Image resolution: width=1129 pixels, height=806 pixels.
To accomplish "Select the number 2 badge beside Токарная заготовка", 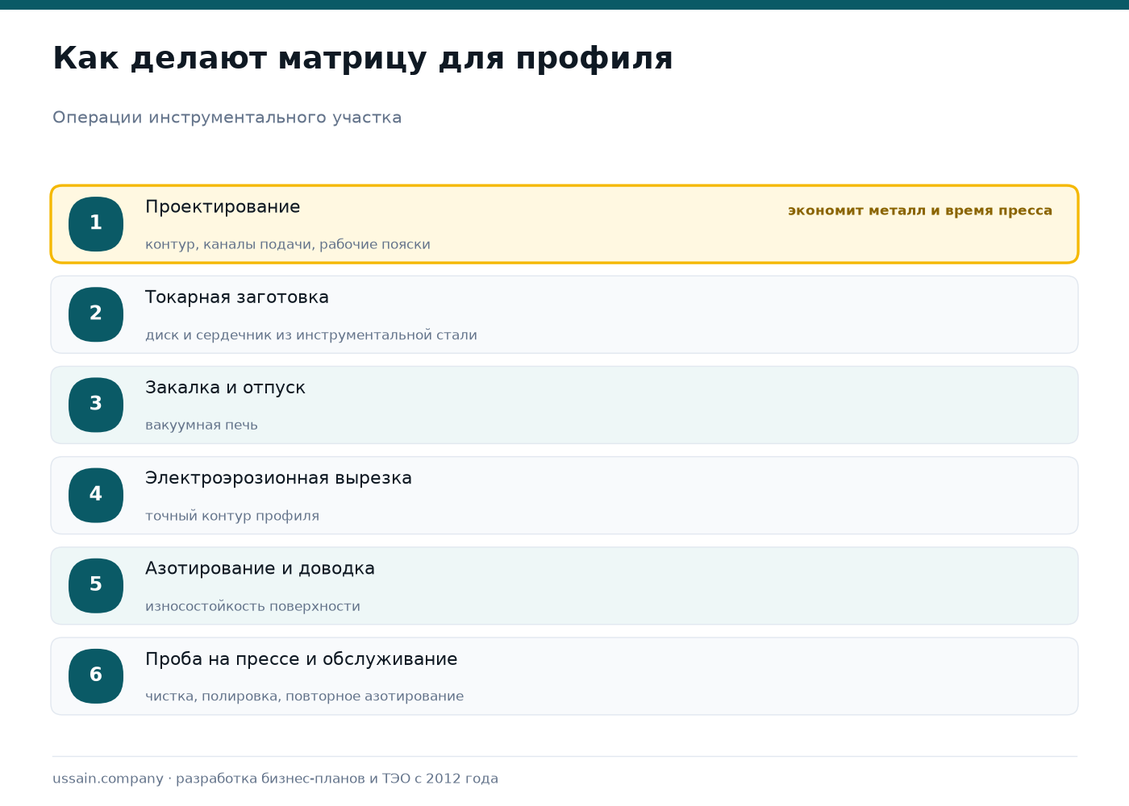I will click(x=96, y=314).
